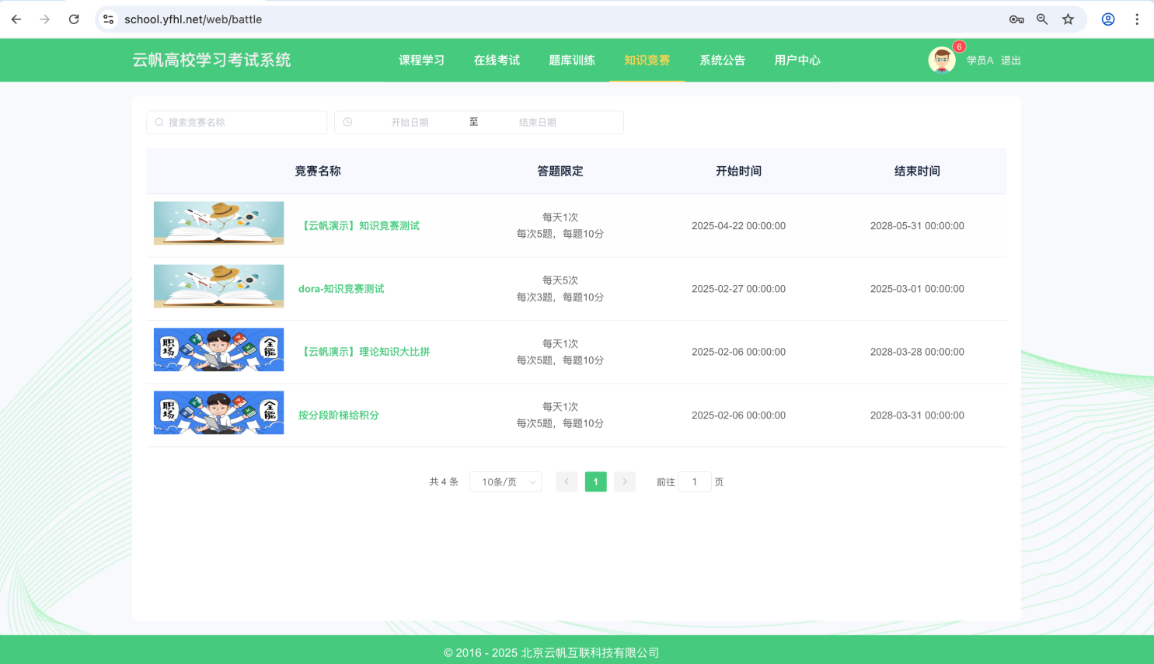Click the 每天5次 answer limit text
Screen dimensions: 1154x664
[x=560, y=280]
